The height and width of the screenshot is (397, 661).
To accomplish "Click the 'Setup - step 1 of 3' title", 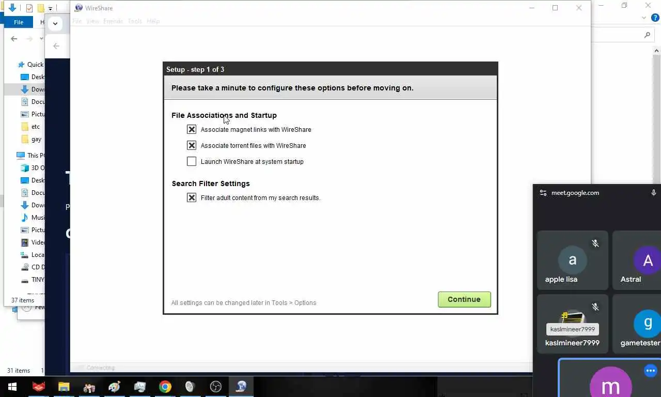I will click(x=195, y=69).
